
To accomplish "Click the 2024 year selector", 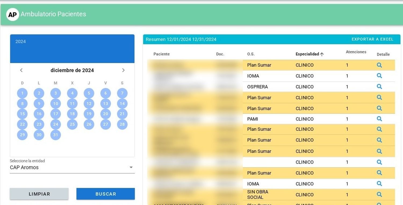I will 21,42.
